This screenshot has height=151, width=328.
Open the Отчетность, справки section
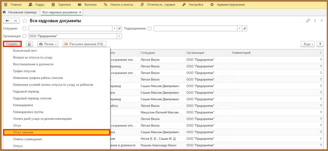[x=158, y=4]
